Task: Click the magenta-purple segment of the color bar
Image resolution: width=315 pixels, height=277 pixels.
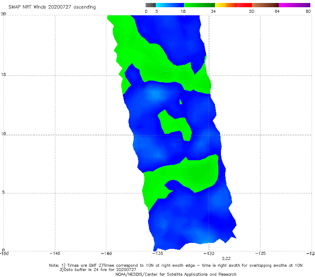Action: tap(295, 5)
